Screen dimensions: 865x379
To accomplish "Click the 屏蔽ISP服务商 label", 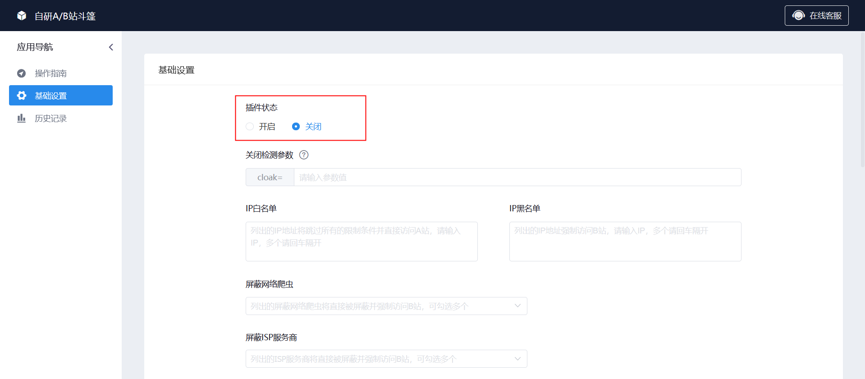I will coord(271,338).
